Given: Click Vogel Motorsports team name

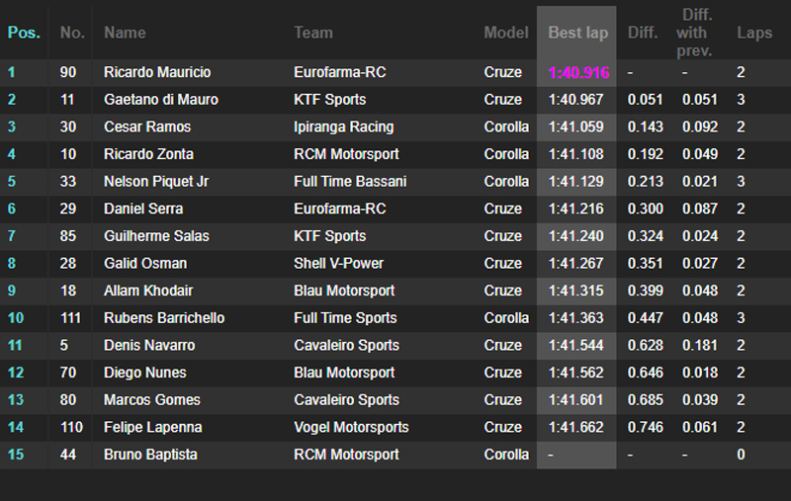Looking at the screenshot, I should [351, 427].
